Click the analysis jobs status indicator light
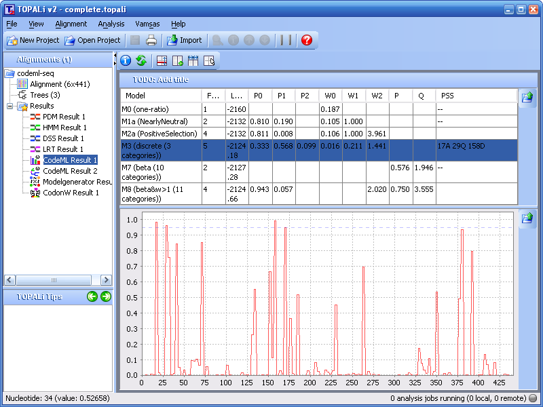Viewport: 543px width, 407px height. (533, 398)
